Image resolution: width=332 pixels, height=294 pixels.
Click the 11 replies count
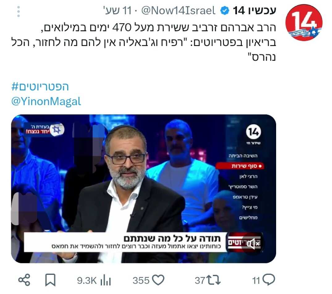coord(256,281)
